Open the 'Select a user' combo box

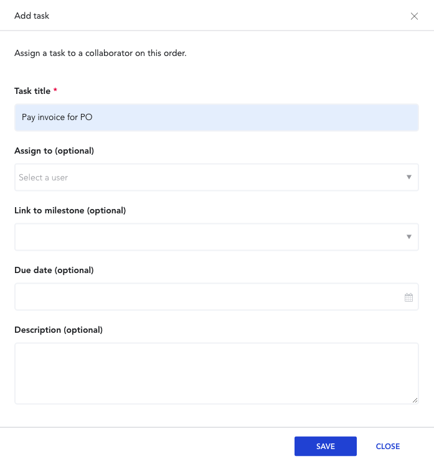click(217, 177)
